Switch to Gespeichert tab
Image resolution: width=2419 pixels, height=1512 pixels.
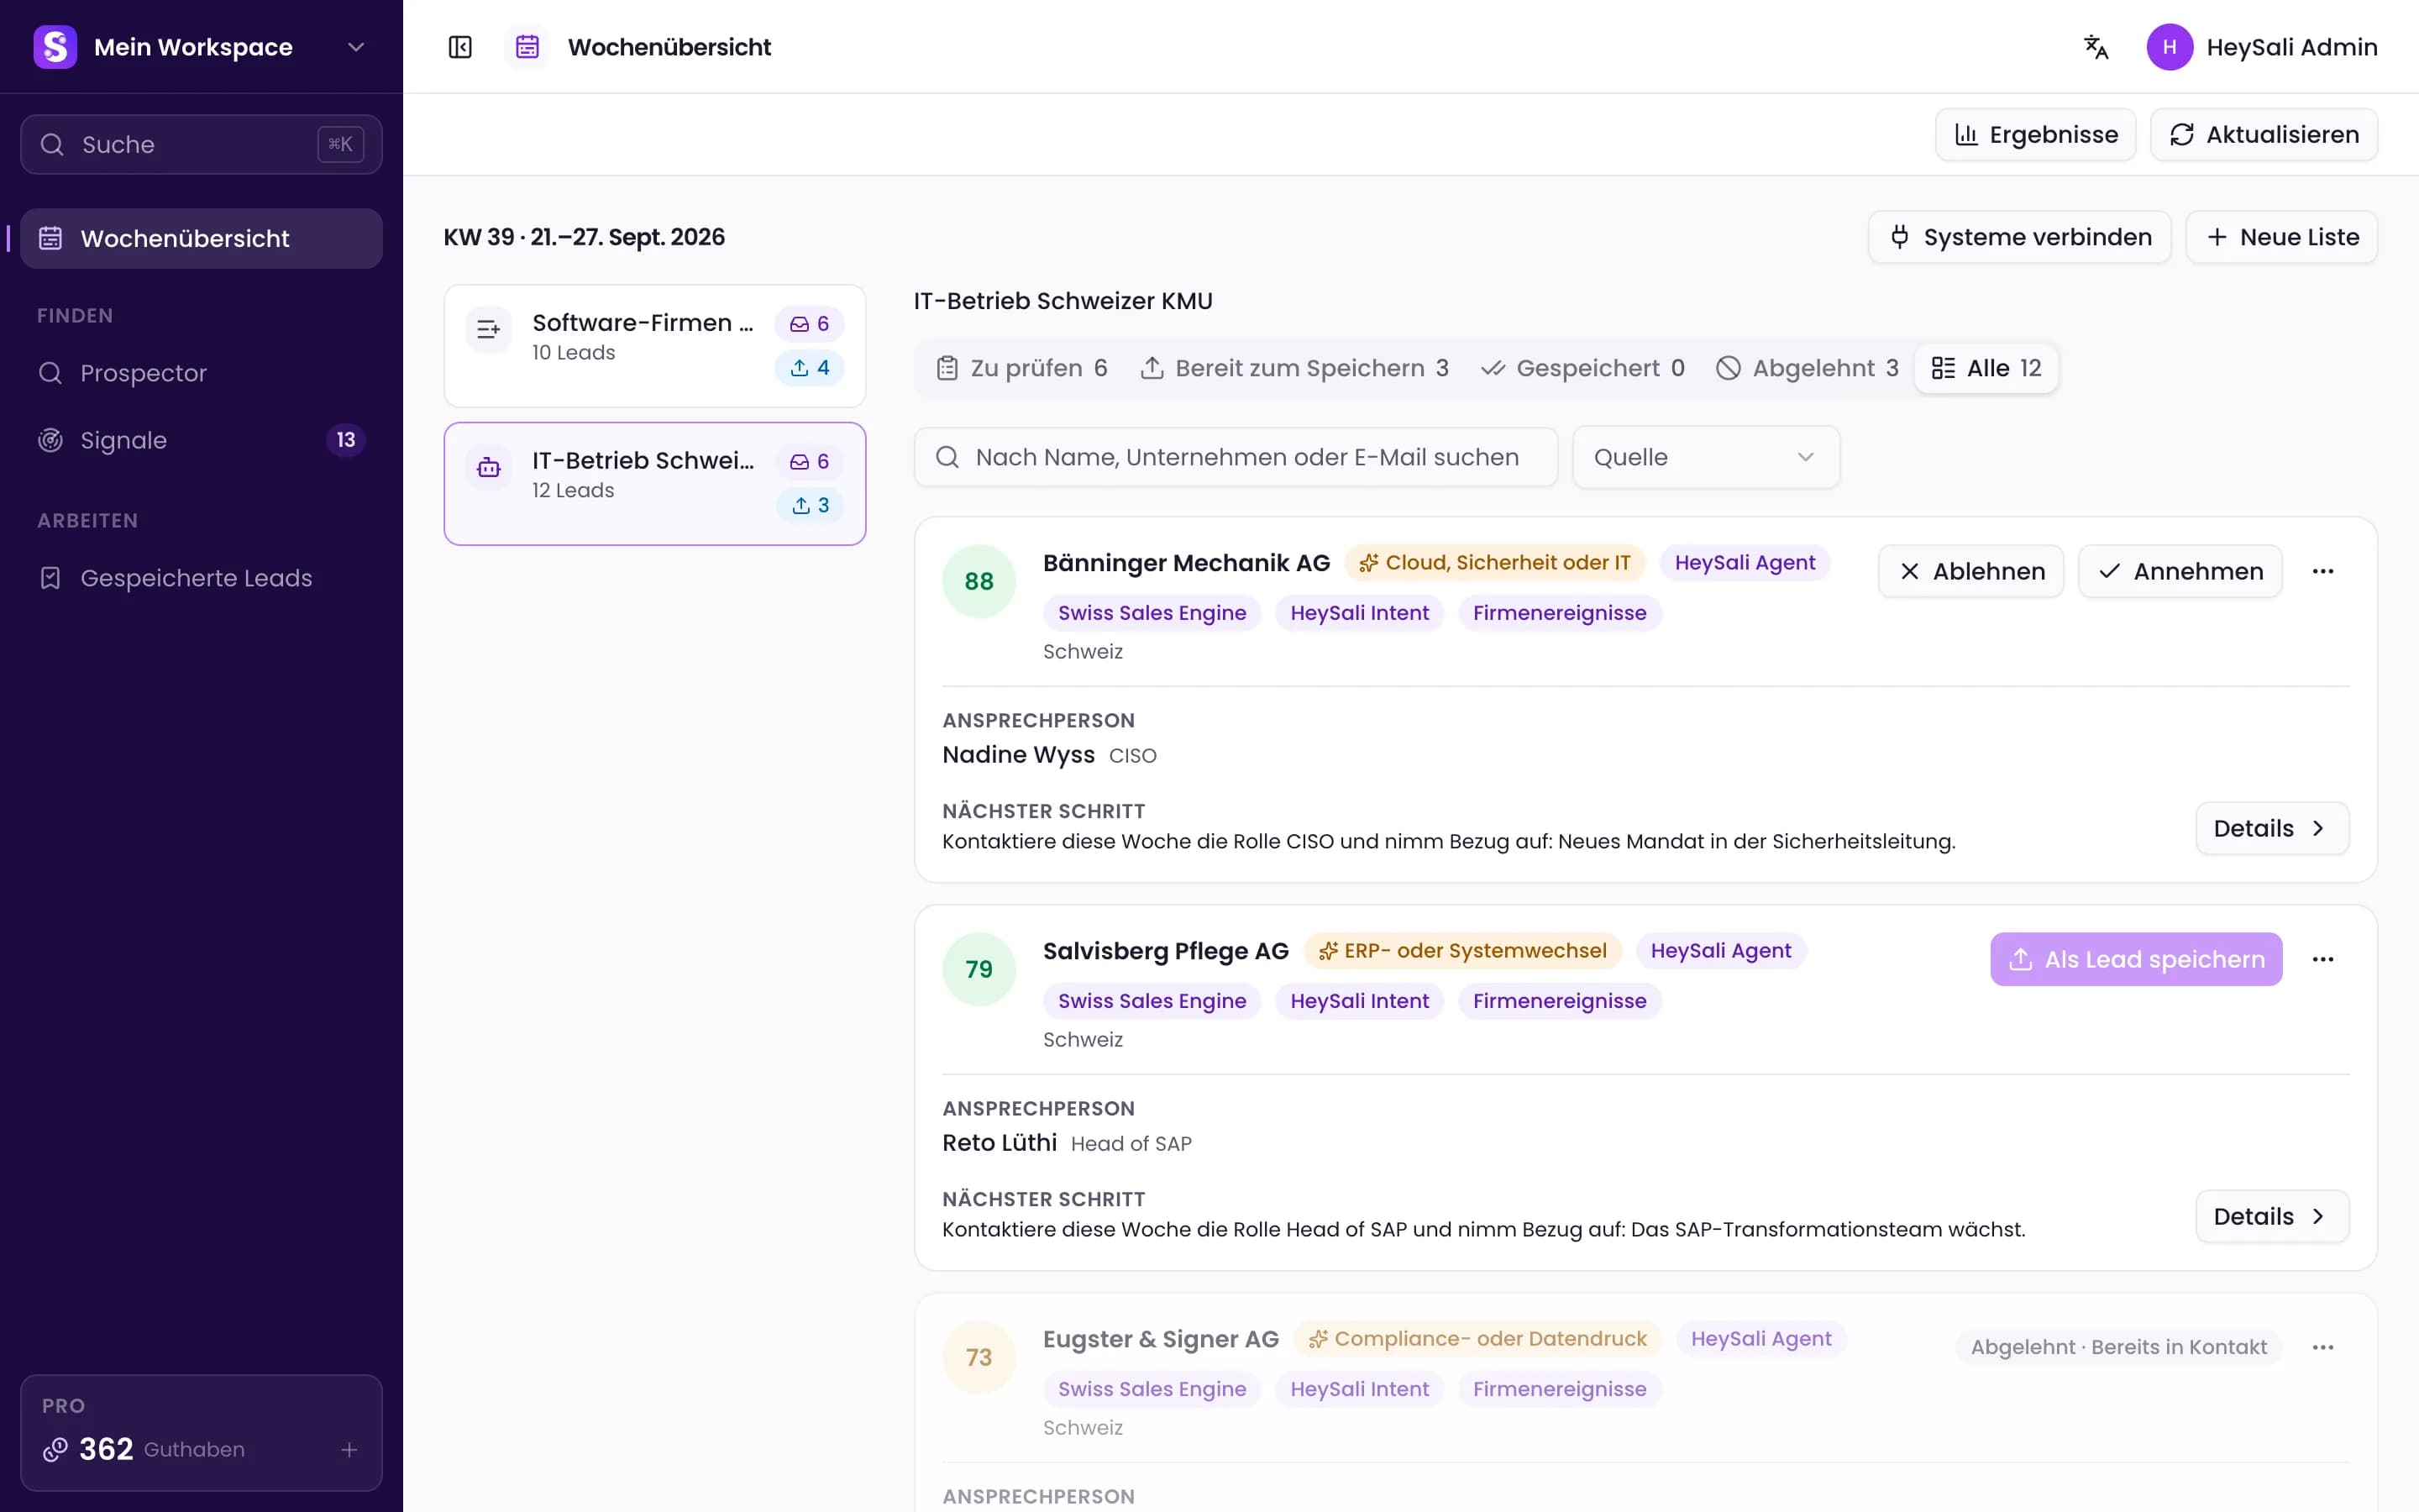tap(1583, 368)
